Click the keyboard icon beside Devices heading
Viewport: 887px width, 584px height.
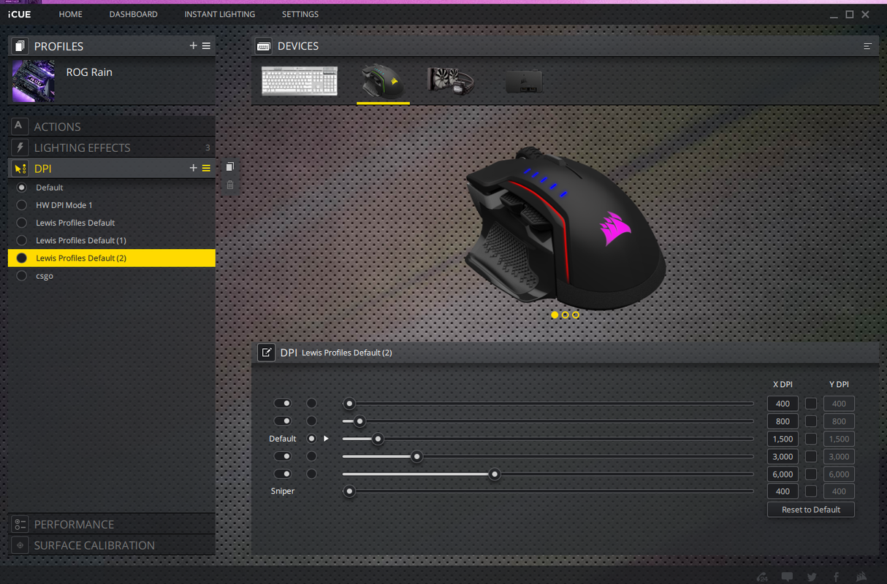[264, 46]
